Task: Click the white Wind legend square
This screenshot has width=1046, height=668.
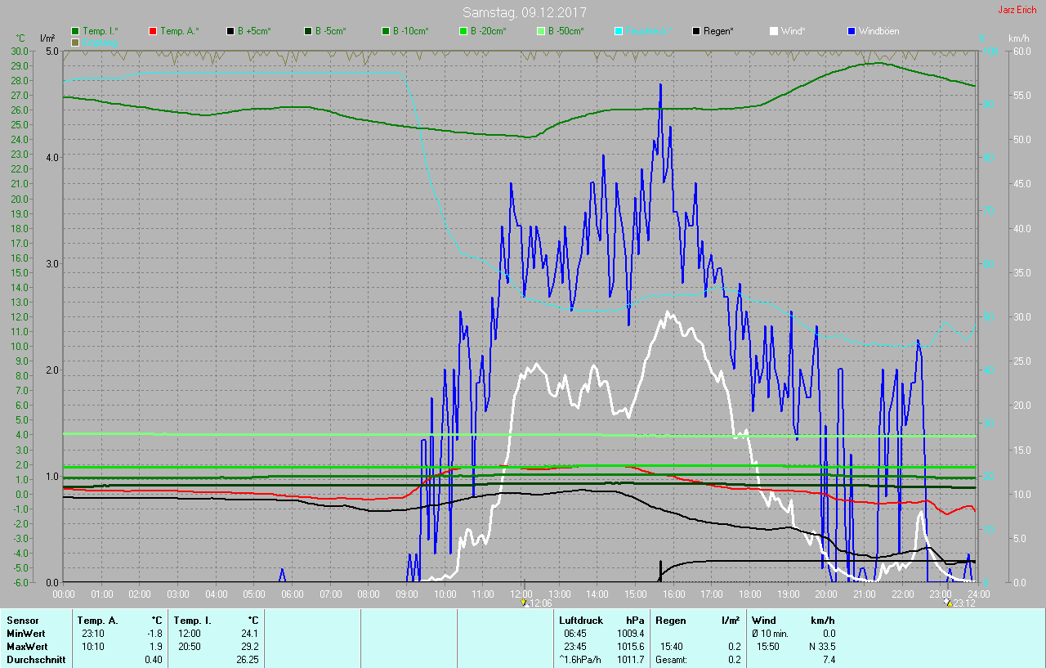Action: pos(774,31)
